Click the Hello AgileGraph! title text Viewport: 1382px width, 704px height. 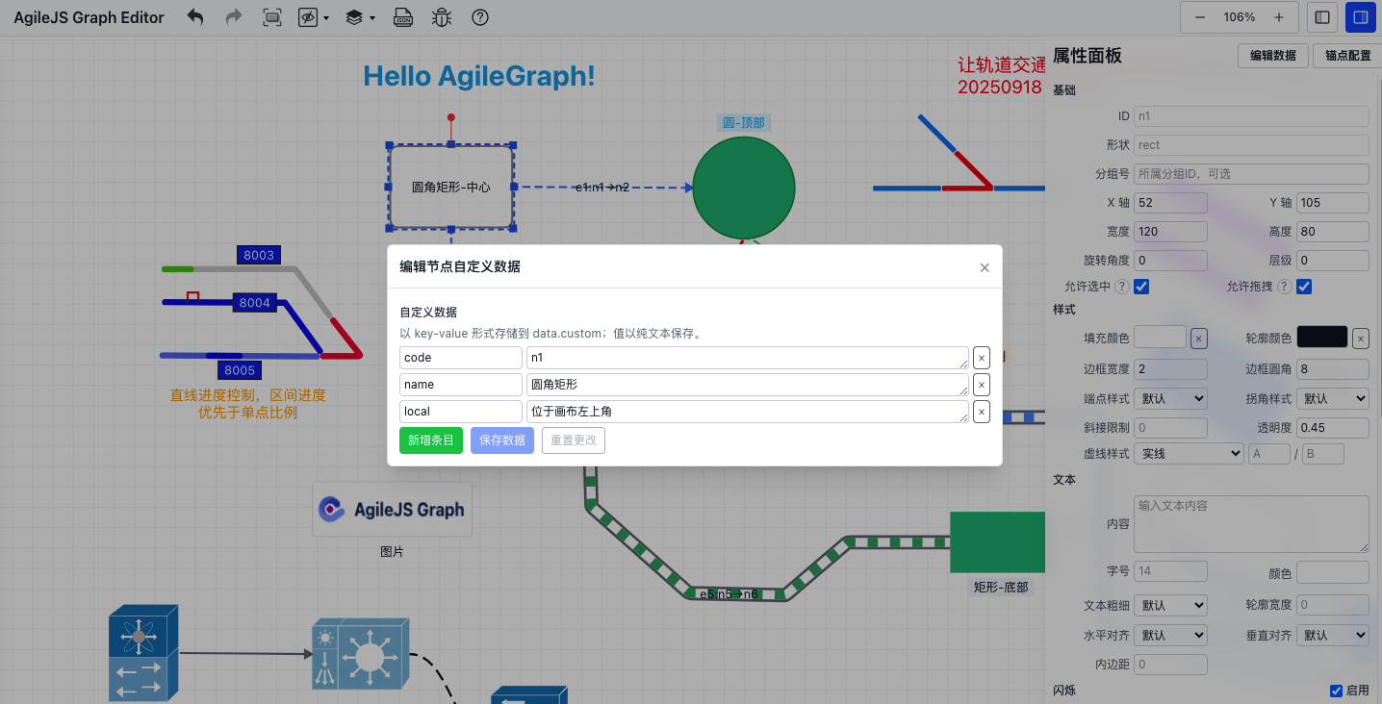479,77
